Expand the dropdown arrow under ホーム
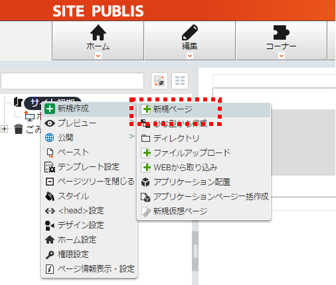This screenshot has height=285, width=336. pos(98,56)
